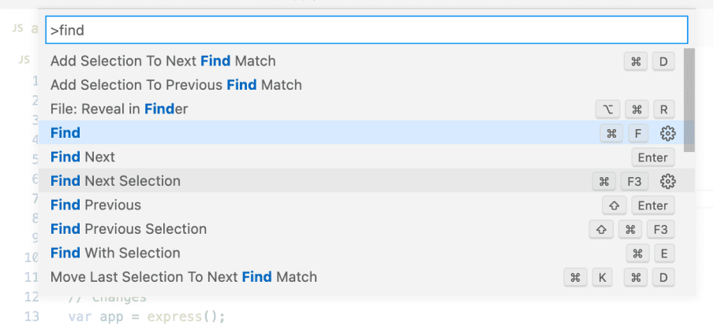The height and width of the screenshot is (329, 714).
Task: Select Add Selection To Next Find Match
Action: coord(163,61)
